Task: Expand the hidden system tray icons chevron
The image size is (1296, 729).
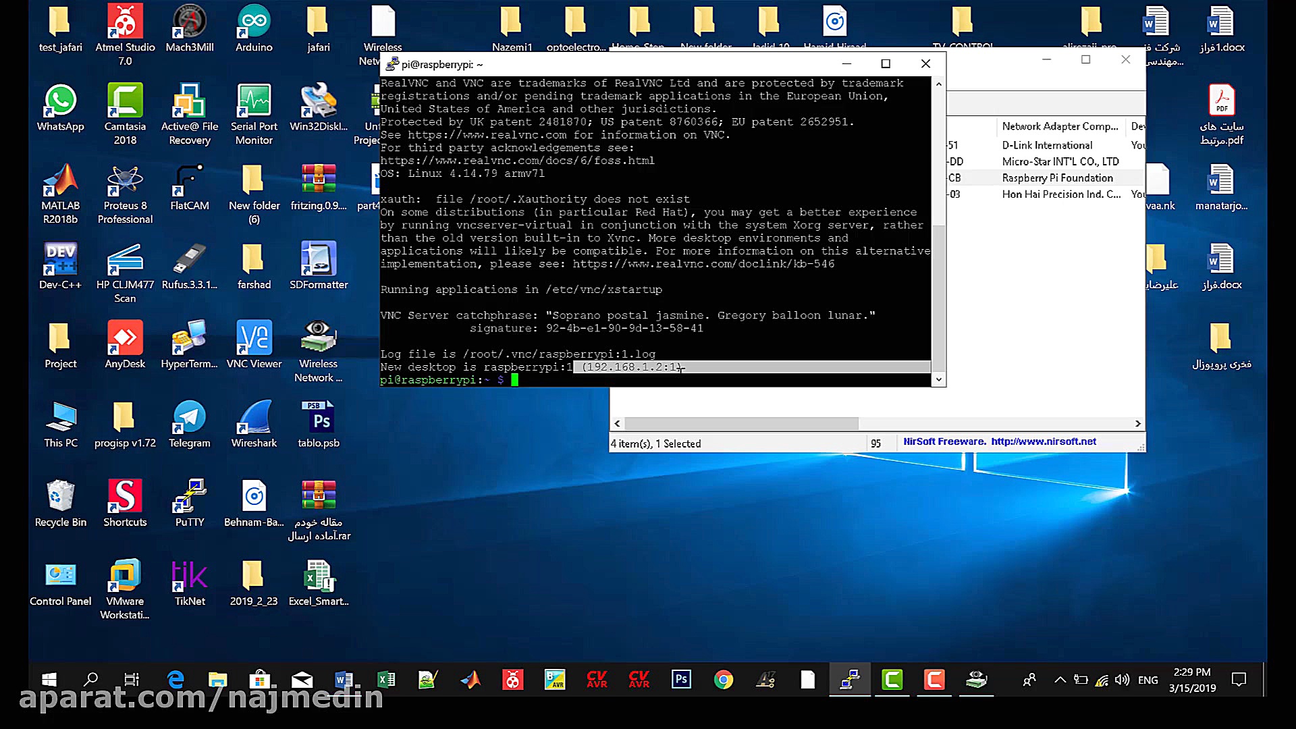Action: [x=1060, y=680]
